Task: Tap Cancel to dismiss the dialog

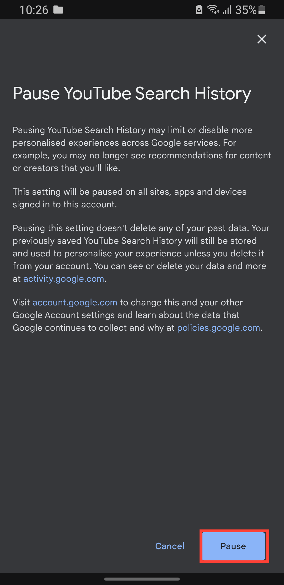Action: [170, 546]
